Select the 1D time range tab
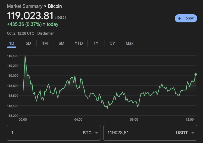 point(12,43)
